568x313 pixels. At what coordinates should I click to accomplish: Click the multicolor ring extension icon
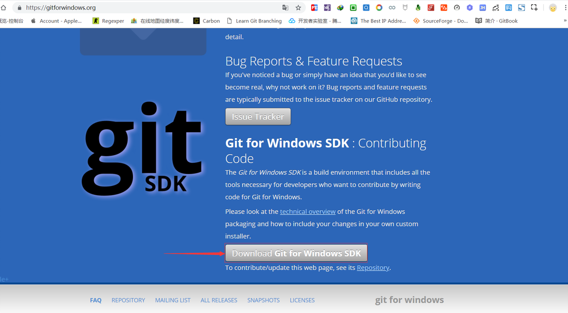pyautogui.click(x=379, y=8)
